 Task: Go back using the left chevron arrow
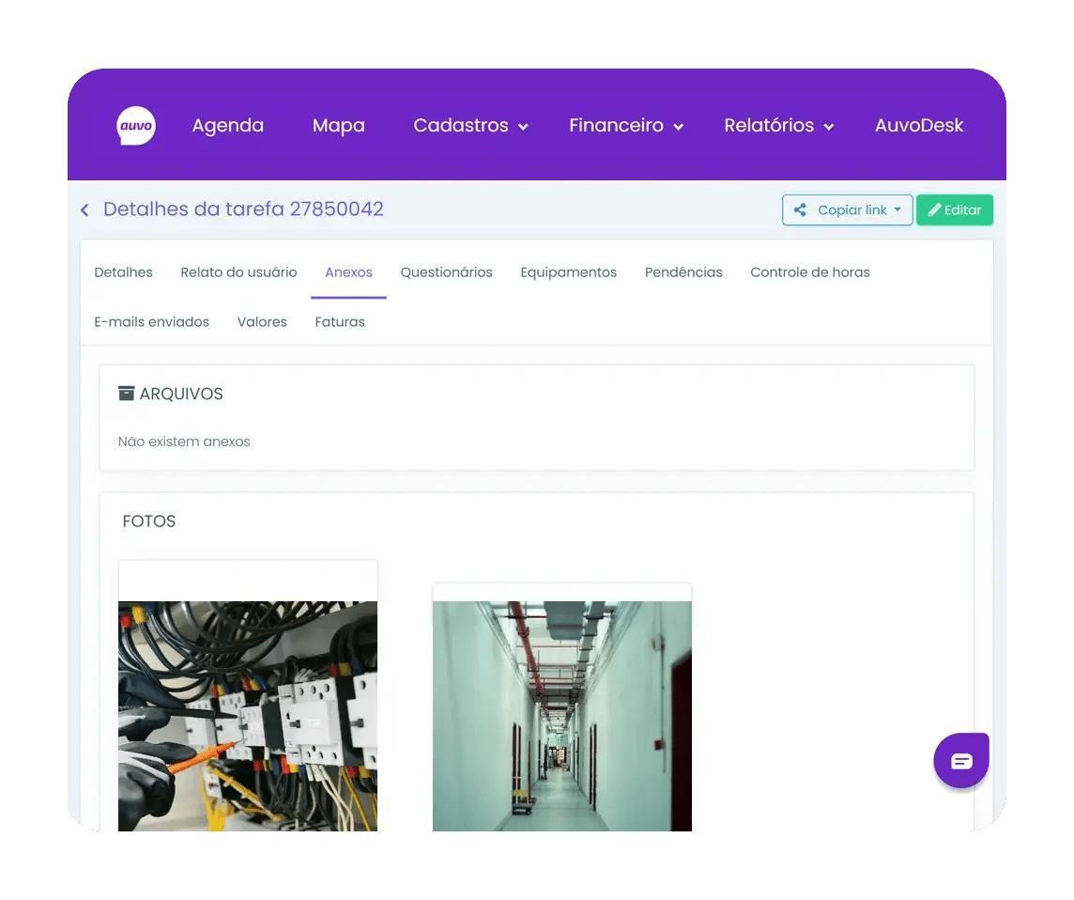click(x=84, y=209)
